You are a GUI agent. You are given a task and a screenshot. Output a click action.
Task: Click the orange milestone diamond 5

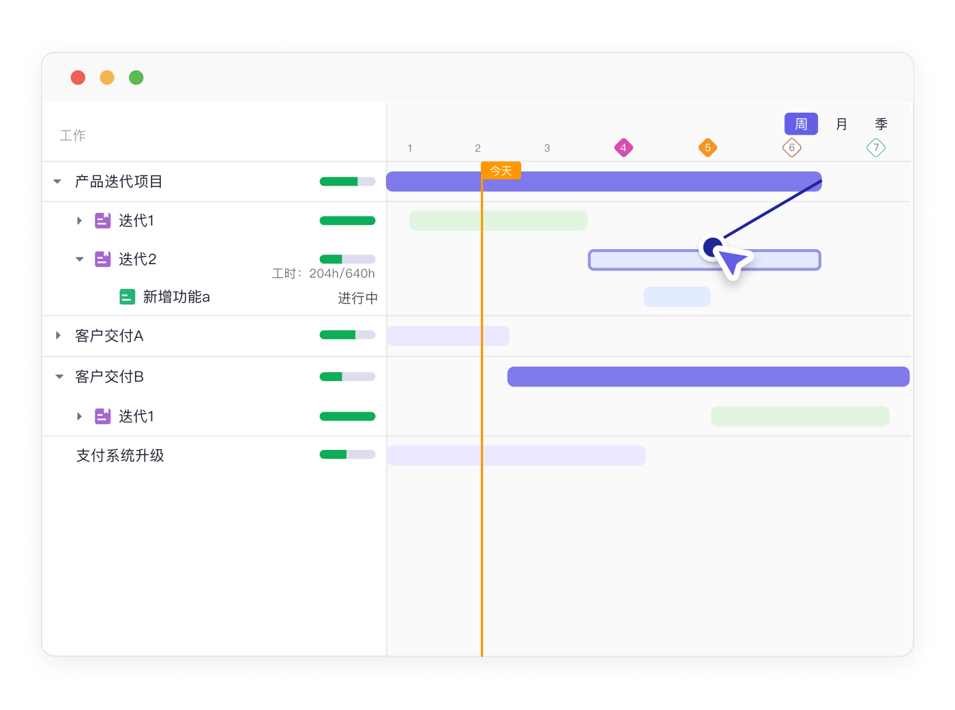(708, 147)
